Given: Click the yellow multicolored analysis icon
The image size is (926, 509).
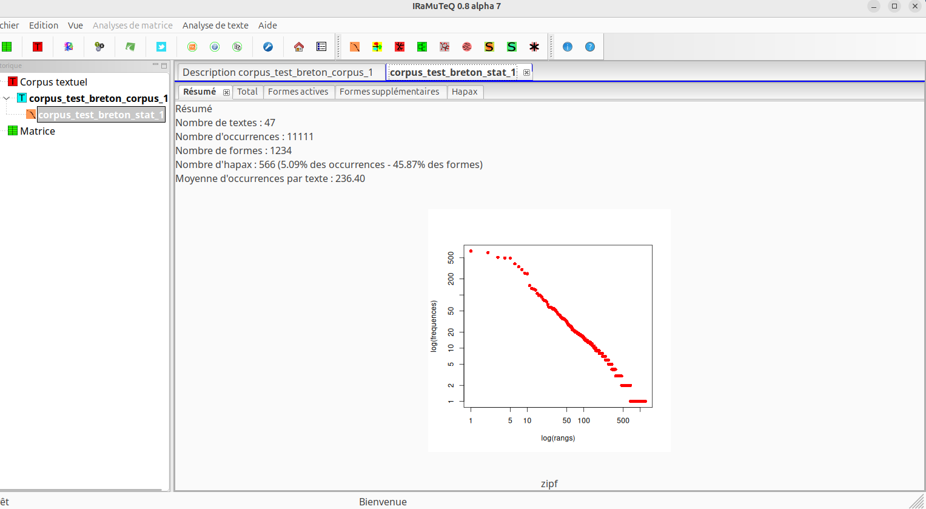Looking at the screenshot, I should (x=377, y=47).
